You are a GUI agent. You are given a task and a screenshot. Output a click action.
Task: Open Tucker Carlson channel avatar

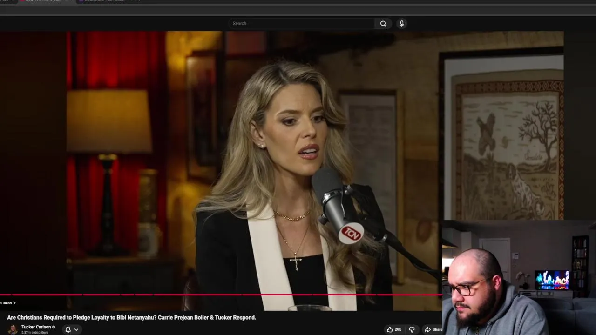[13, 329]
